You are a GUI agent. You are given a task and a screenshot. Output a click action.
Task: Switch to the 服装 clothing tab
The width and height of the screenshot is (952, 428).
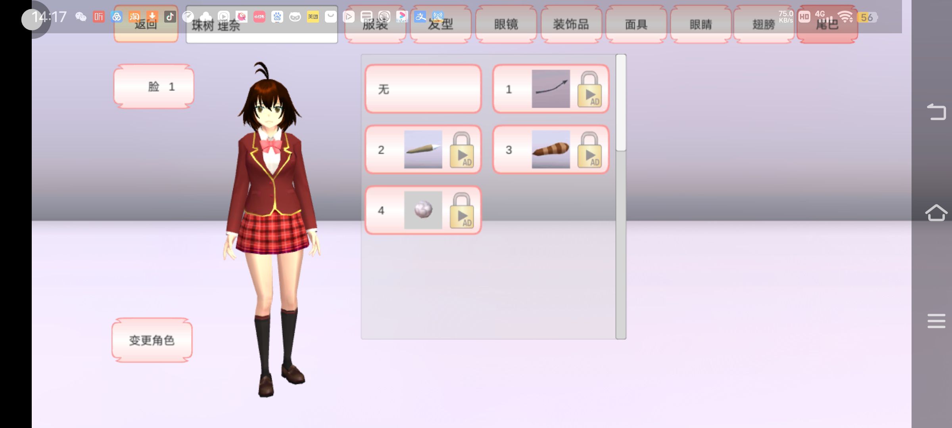(x=375, y=25)
